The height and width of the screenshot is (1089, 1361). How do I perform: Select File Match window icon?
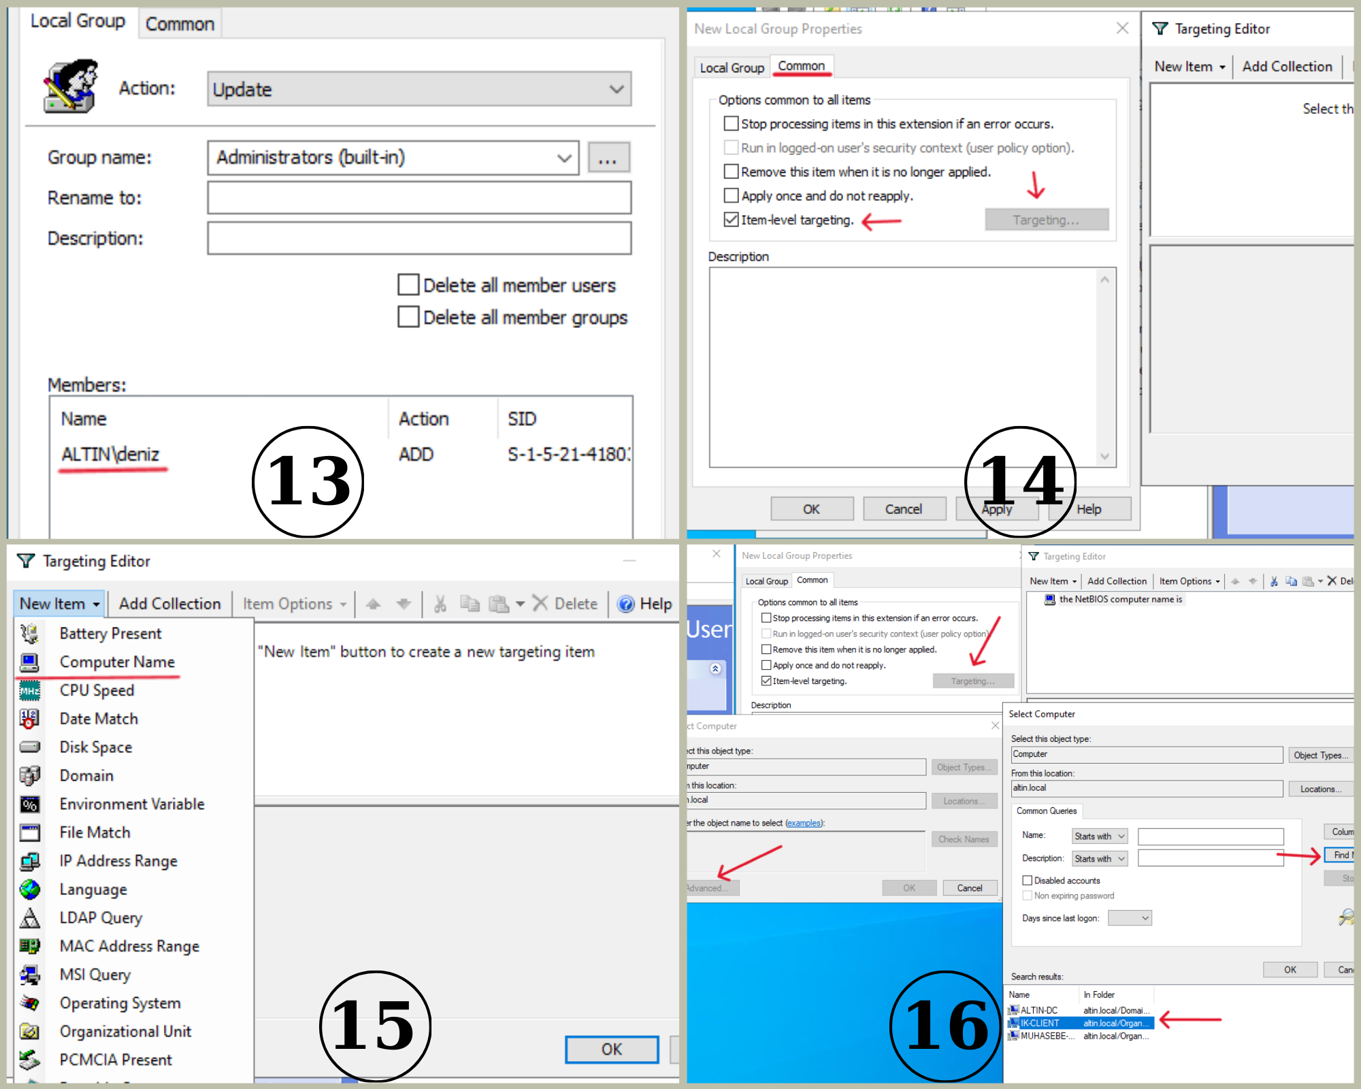tap(29, 832)
